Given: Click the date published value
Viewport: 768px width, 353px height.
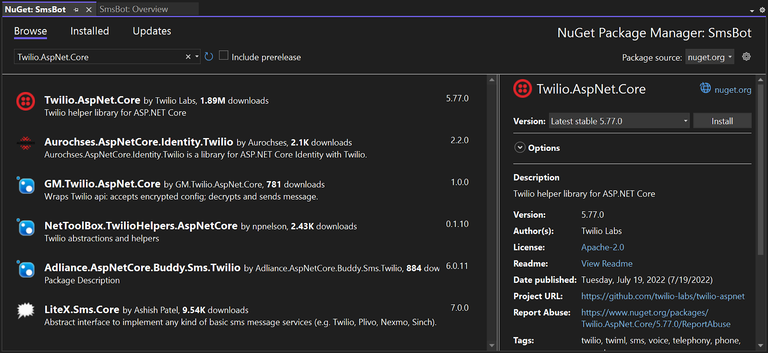Looking at the screenshot, I should pos(647,280).
